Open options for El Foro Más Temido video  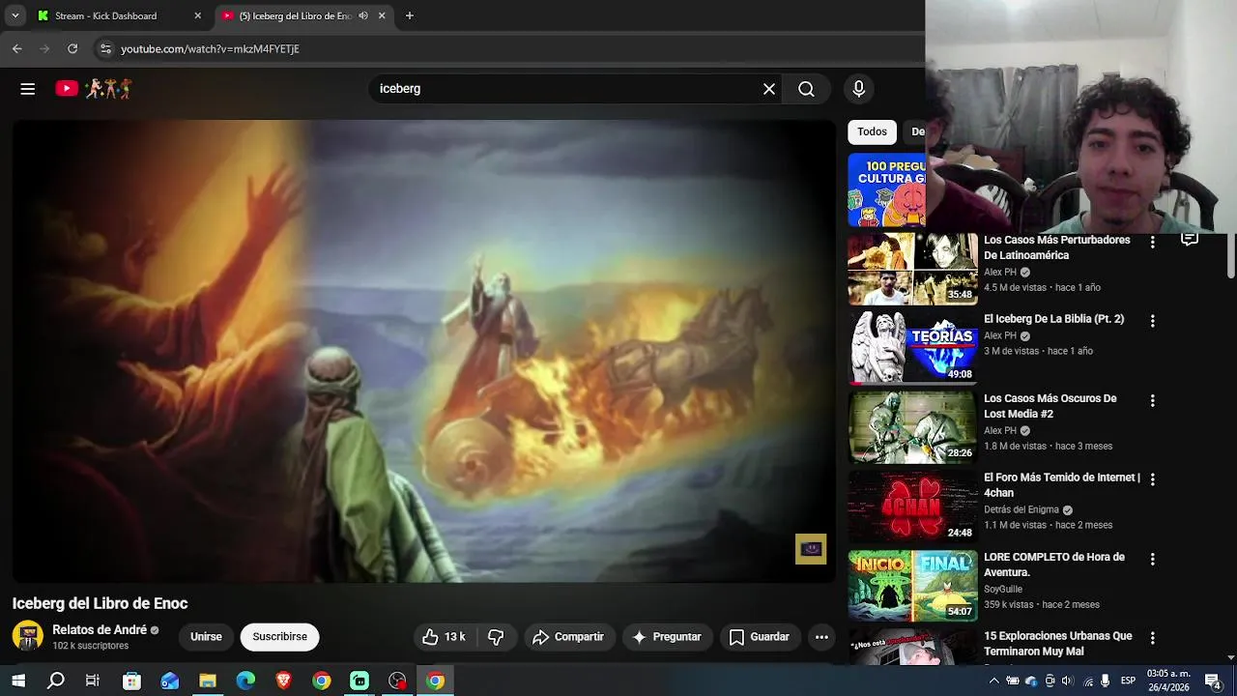(x=1152, y=479)
